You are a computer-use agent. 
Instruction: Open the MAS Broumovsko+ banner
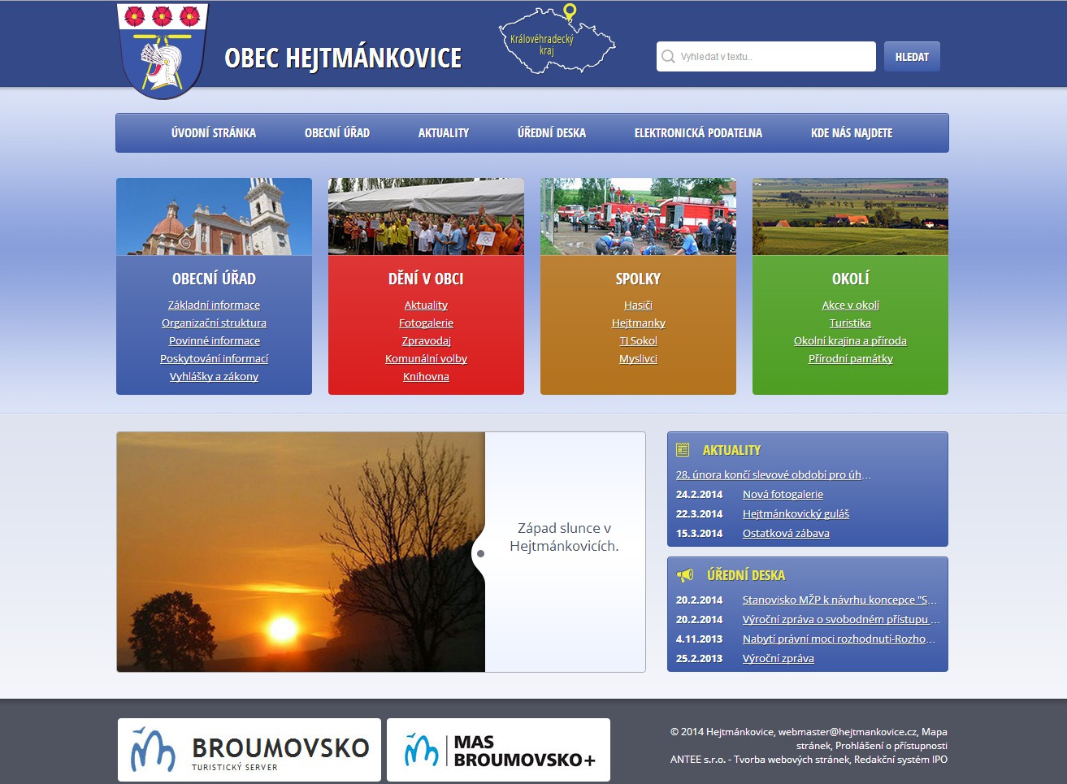(498, 750)
